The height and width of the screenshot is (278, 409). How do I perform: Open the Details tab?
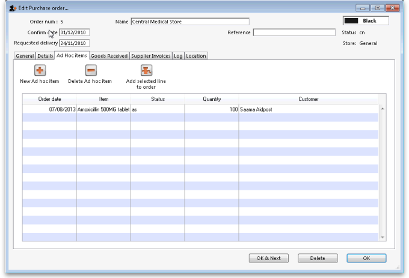[45, 56]
